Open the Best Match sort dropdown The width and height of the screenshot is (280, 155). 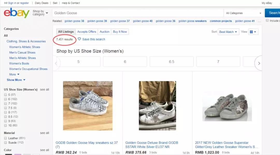point(228,32)
